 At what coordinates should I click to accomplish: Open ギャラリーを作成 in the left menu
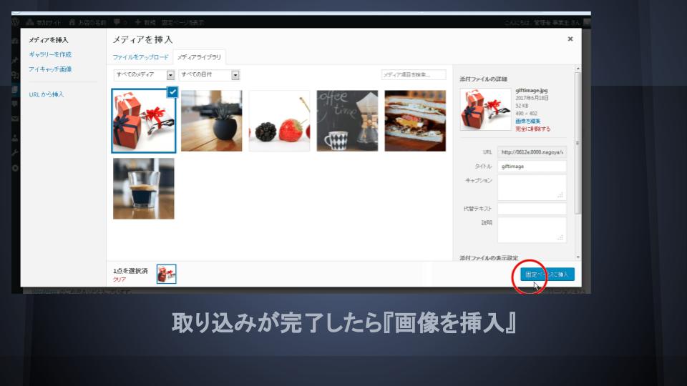[x=50, y=54]
